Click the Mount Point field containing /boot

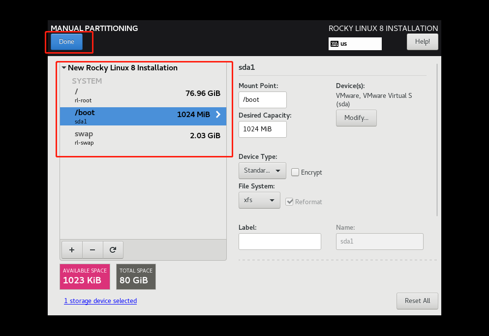[263, 100]
